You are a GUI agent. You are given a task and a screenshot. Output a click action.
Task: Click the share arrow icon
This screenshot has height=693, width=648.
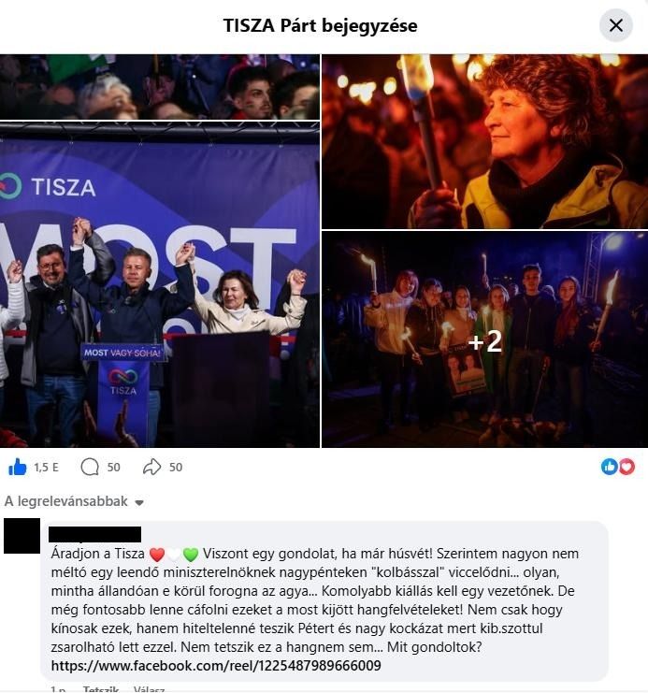click(152, 468)
